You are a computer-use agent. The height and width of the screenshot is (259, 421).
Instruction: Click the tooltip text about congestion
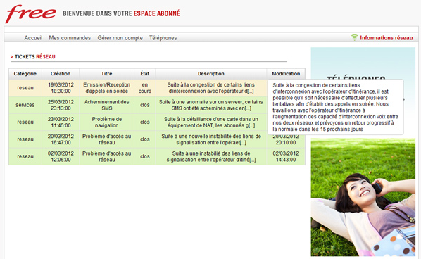(x=335, y=107)
